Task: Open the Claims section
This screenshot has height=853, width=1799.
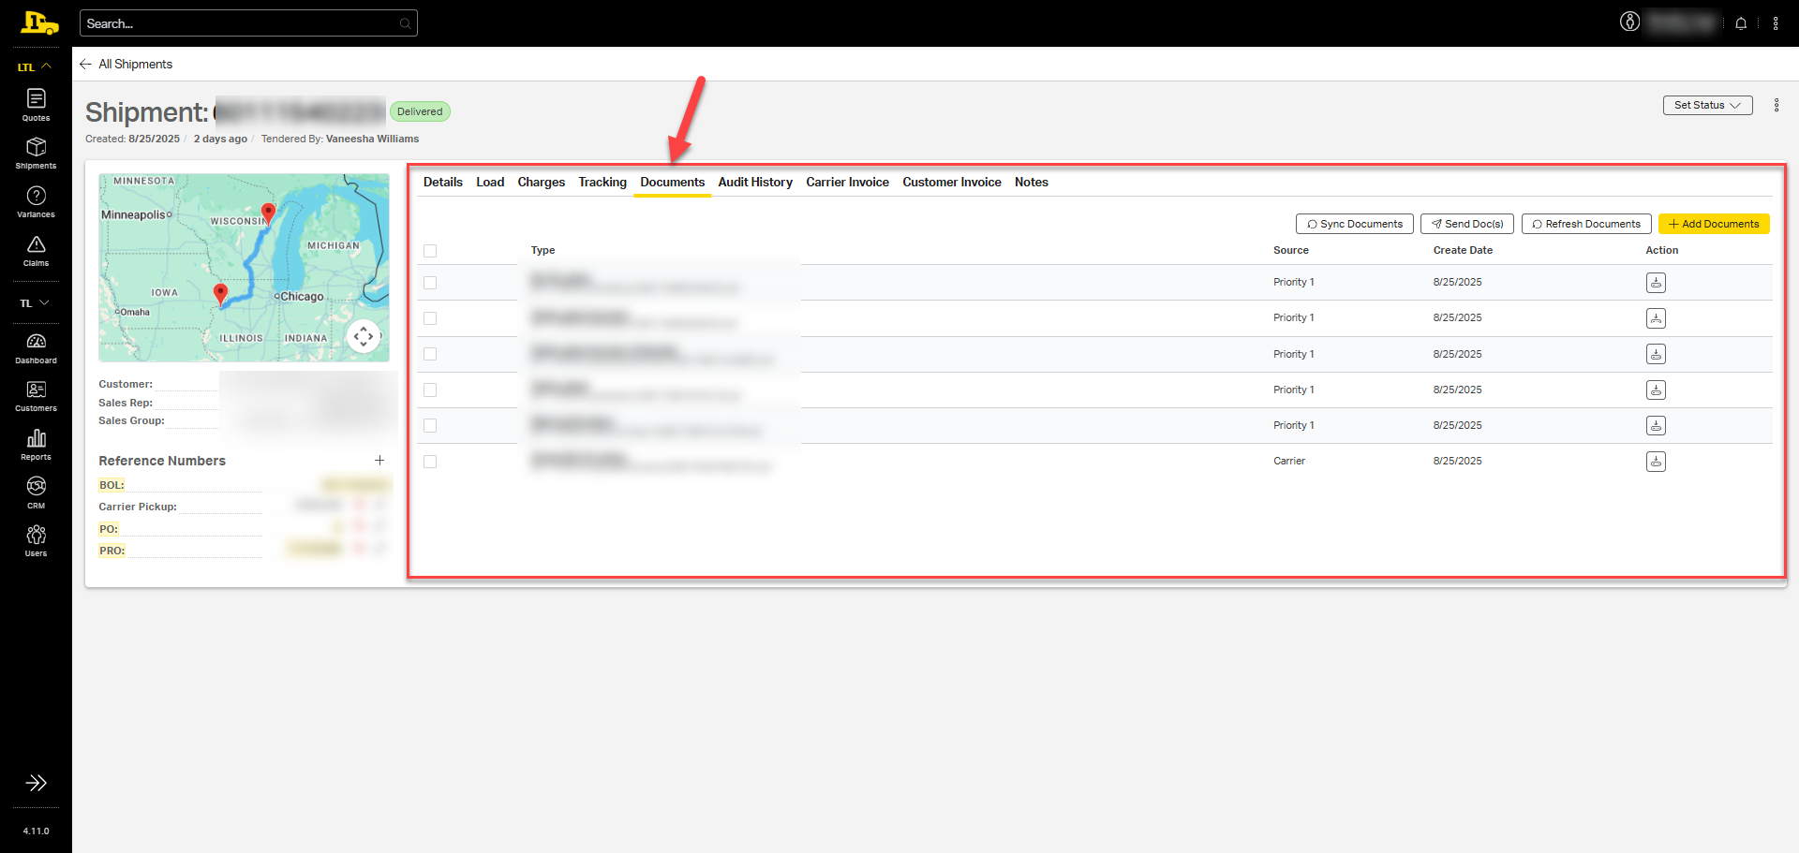Action: 36,251
